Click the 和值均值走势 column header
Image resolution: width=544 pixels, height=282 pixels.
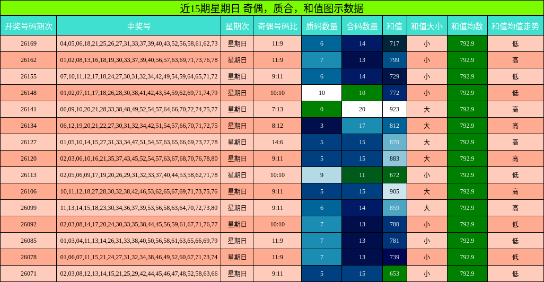pyautogui.click(x=515, y=26)
